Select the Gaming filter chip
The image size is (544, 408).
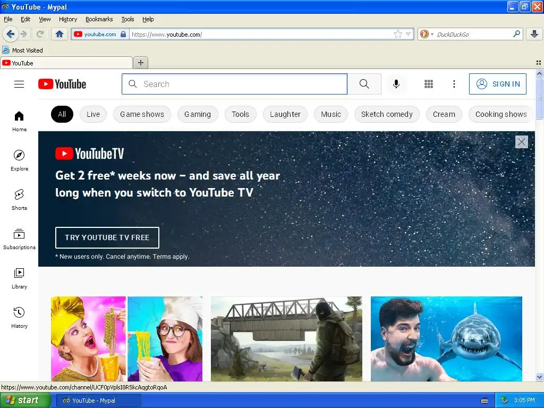click(198, 114)
